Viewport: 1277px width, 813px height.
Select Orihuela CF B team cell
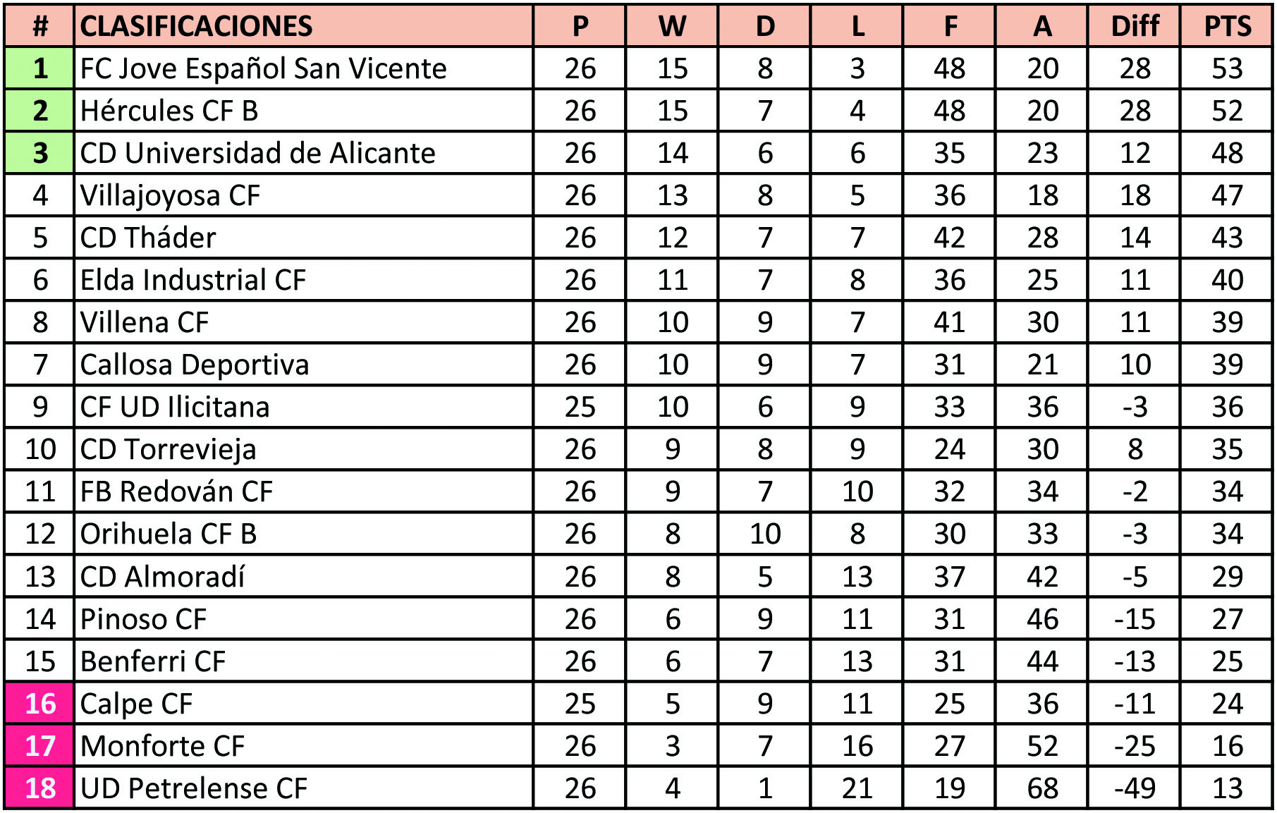[168, 534]
